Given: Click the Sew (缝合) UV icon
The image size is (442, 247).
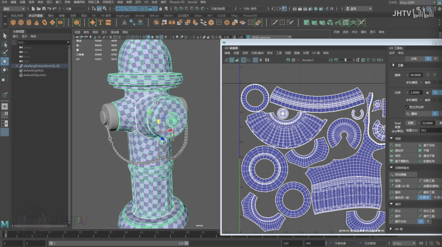Looking at the screenshot, I should pos(392,192).
